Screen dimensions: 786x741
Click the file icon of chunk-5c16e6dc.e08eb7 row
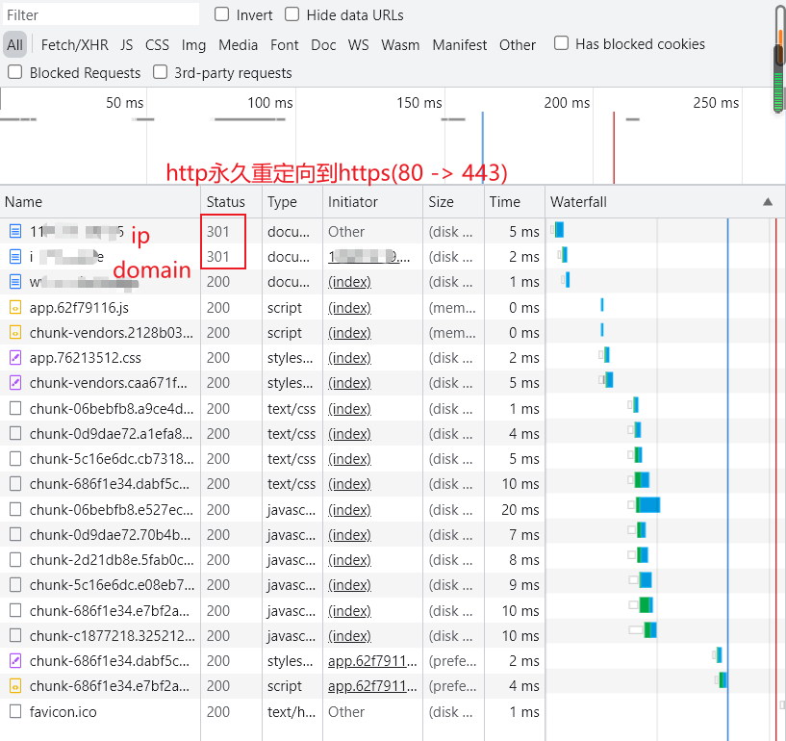(x=15, y=585)
